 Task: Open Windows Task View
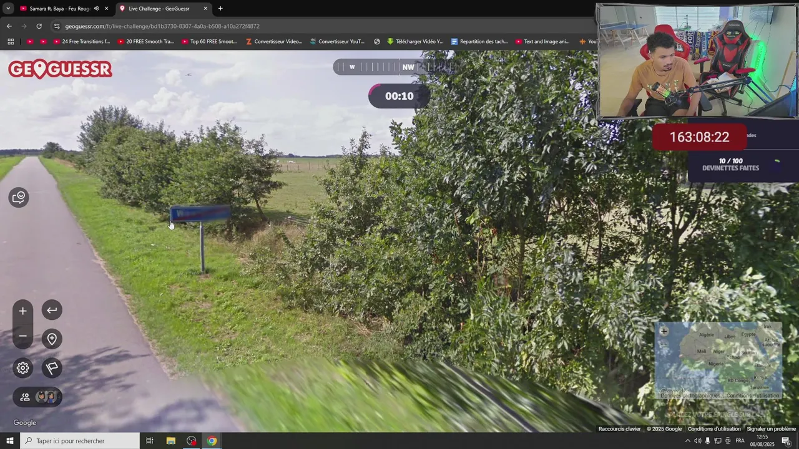pos(150,441)
